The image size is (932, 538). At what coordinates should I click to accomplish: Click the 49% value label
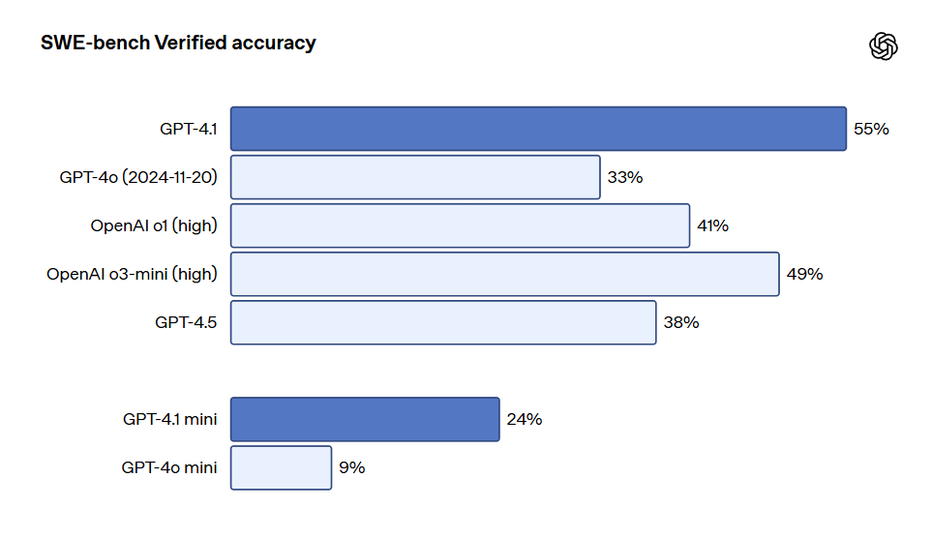click(805, 274)
